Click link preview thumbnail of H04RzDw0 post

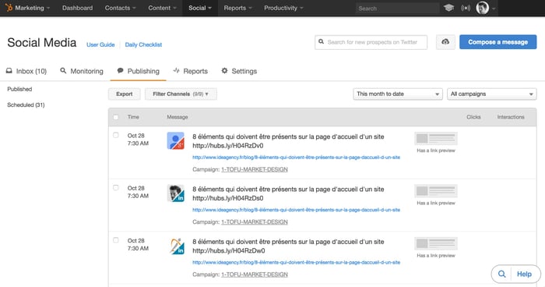click(x=436, y=243)
